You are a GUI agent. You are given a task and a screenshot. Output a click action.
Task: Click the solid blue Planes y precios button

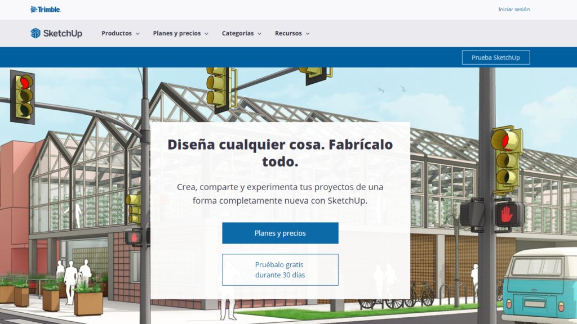pos(280,233)
